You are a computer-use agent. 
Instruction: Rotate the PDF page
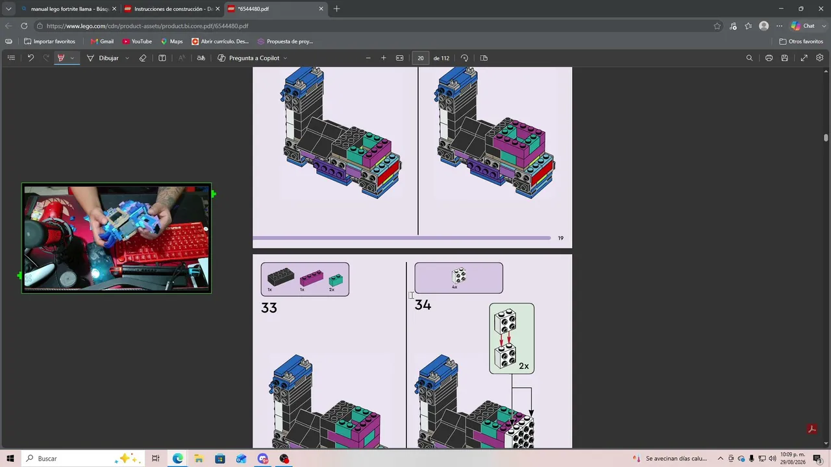point(465,58)
